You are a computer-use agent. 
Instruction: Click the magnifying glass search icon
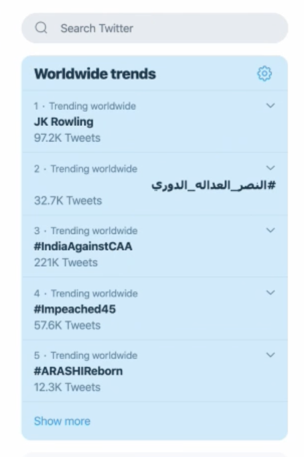(41, 28)
